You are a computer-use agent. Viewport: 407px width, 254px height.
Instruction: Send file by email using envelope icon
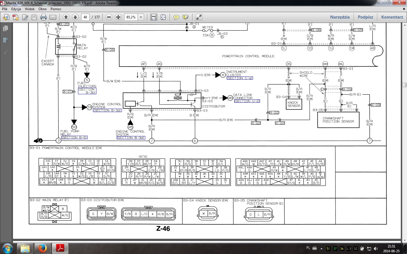(x=53, y=17)
